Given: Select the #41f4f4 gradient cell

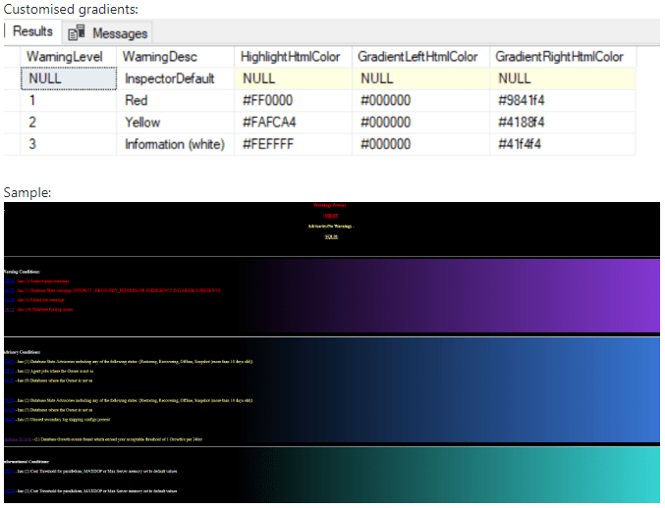Looking at the screenshot, I should pyautogui.click(x=521, y=144).
